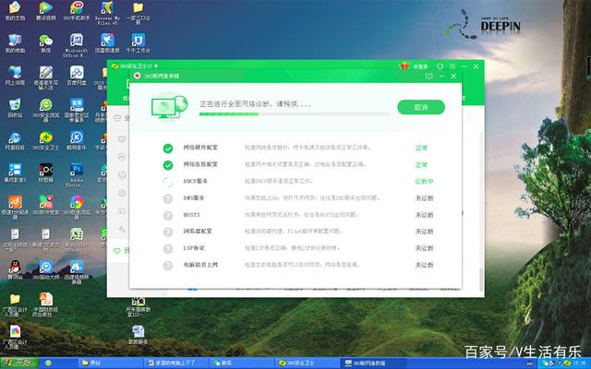Open 360极速浏览器 desktop icon
591x369 pixels.
point(77,207)
